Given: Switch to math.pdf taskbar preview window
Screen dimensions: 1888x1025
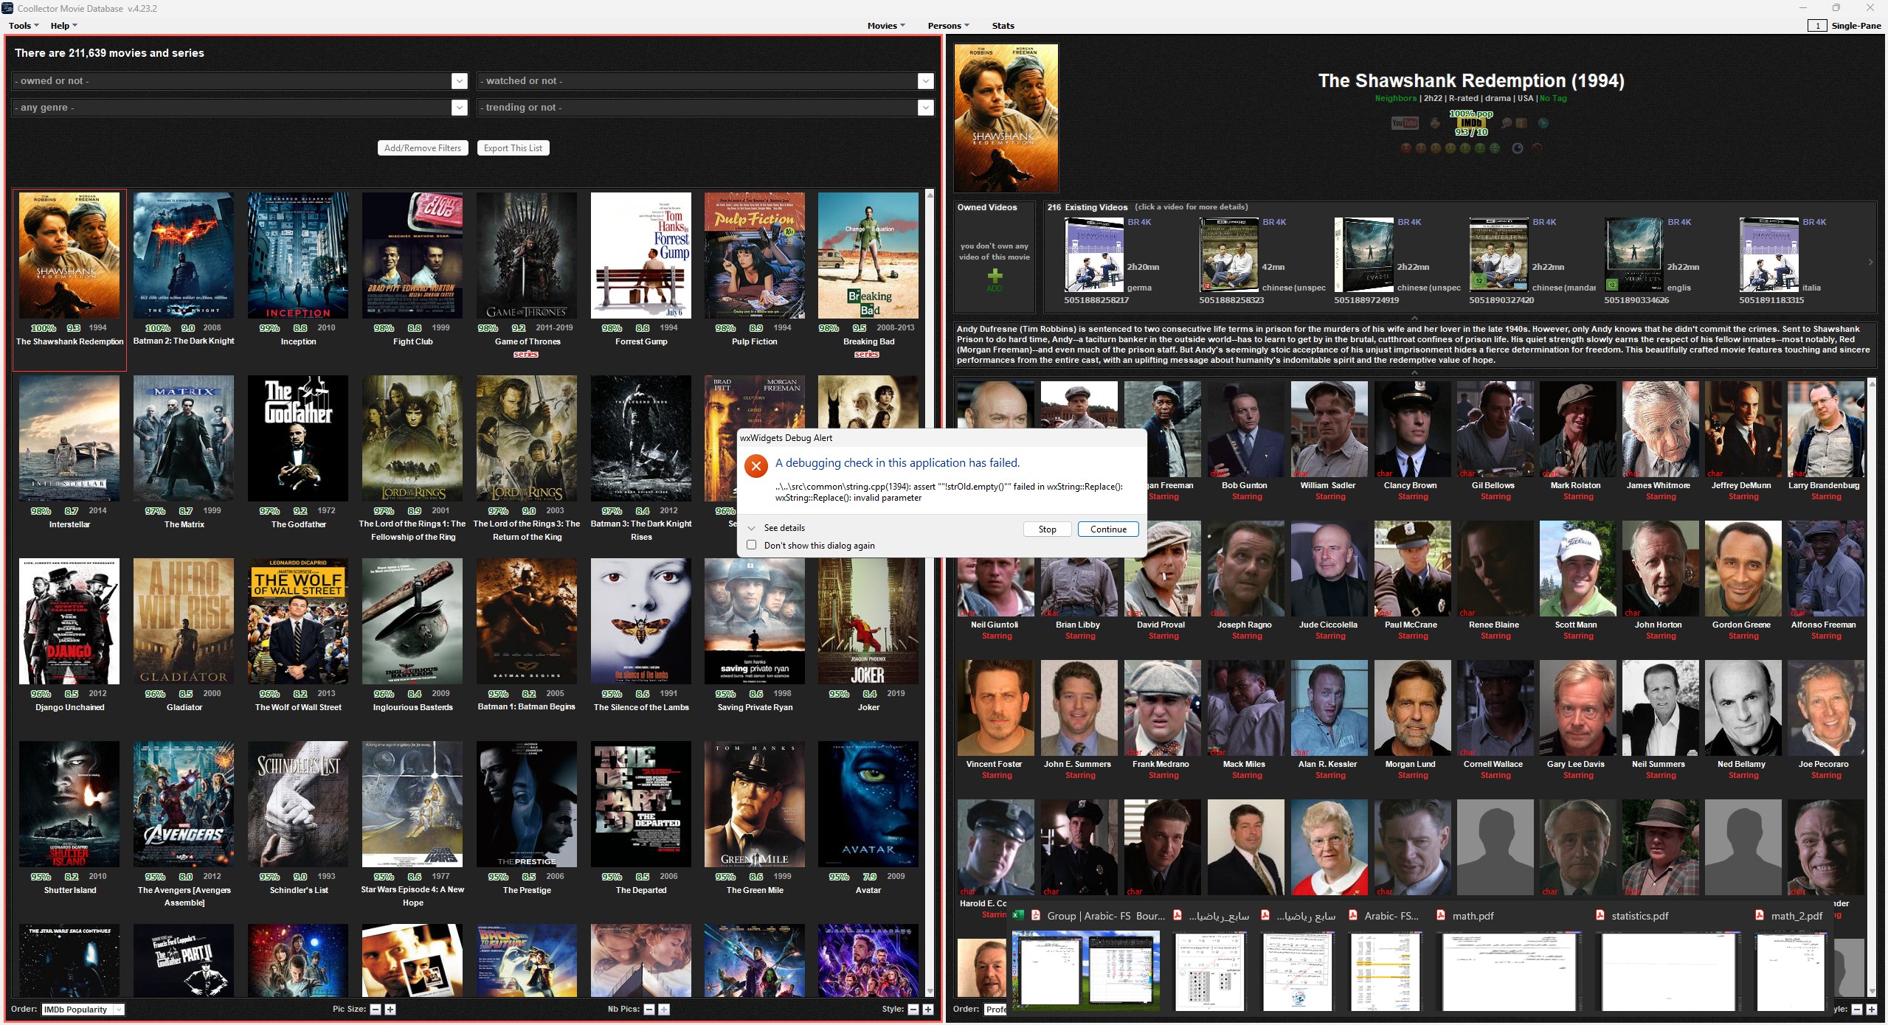Looking at the screenshot, I should point(1509,970).
